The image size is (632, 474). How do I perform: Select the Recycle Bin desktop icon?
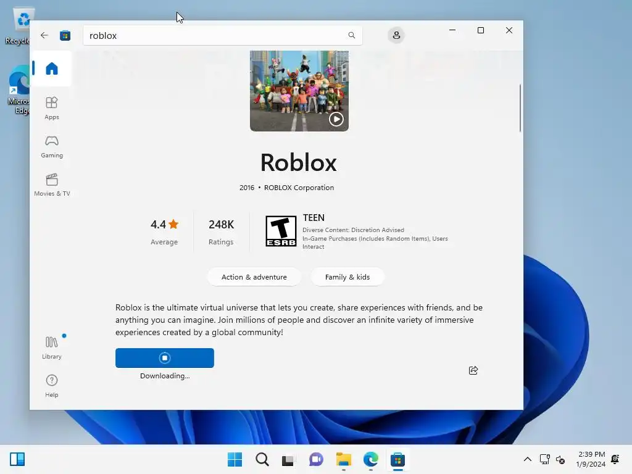coord(18,25)
